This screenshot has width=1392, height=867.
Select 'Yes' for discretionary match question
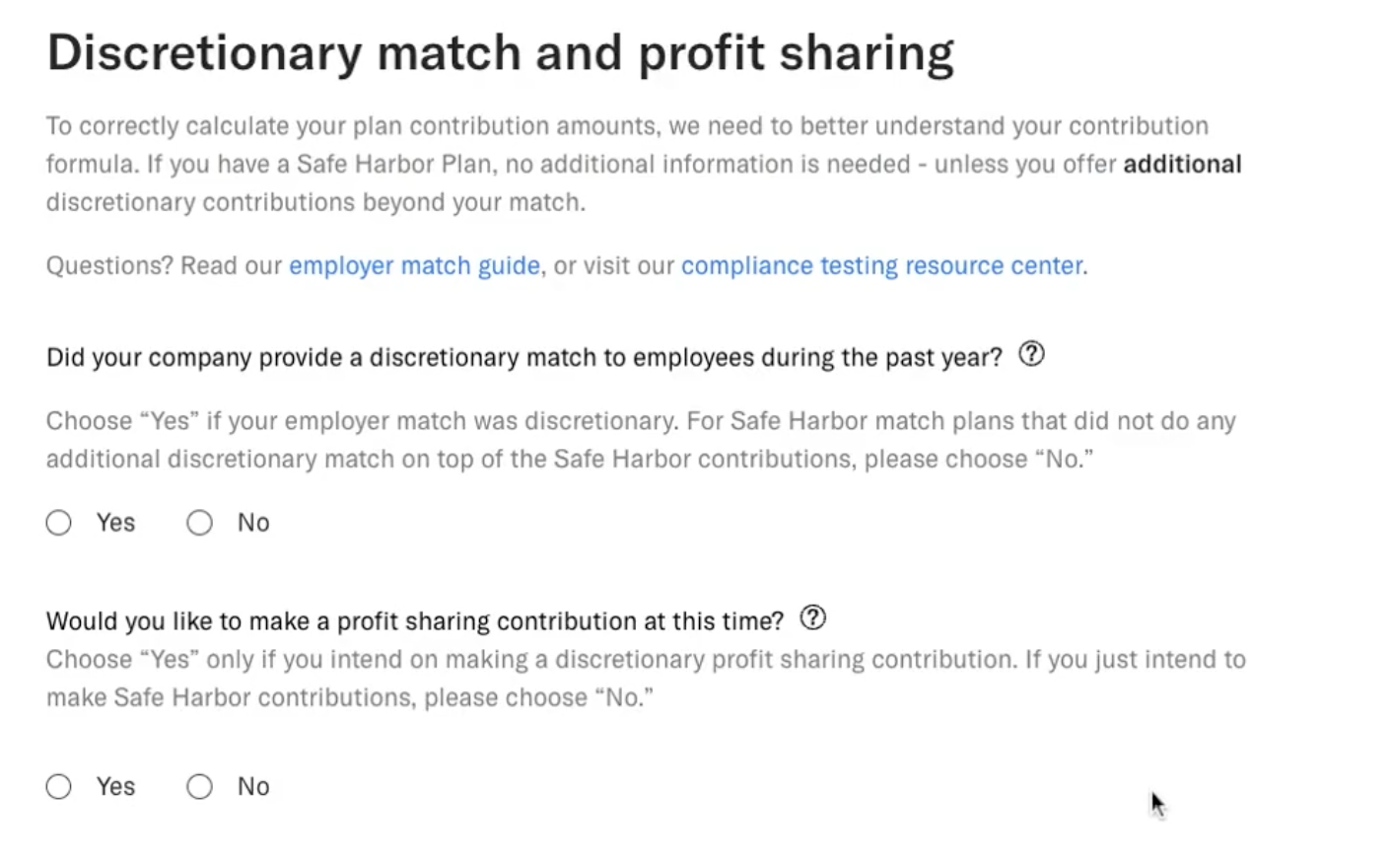tap(58, 522)
